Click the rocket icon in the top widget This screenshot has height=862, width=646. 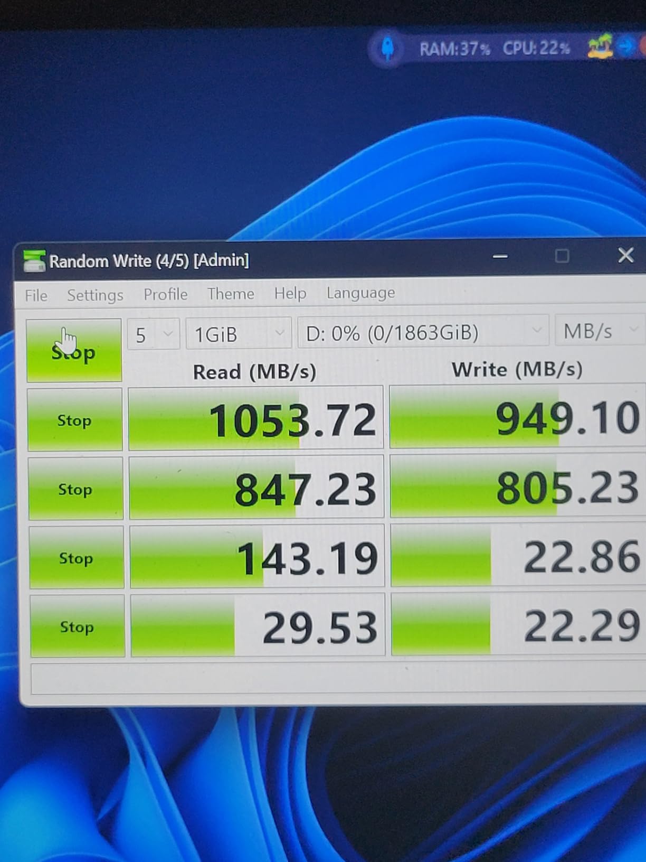pyautogui.click(x=388, y=49)
